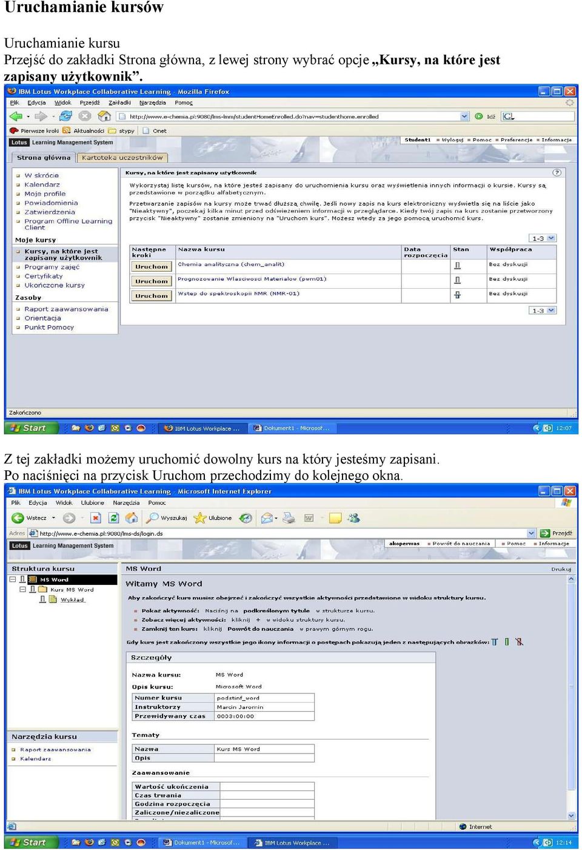Open Ulubione favorites star in IE toolbar
This screenshot has height=850, width=582.
pos(213,518)
